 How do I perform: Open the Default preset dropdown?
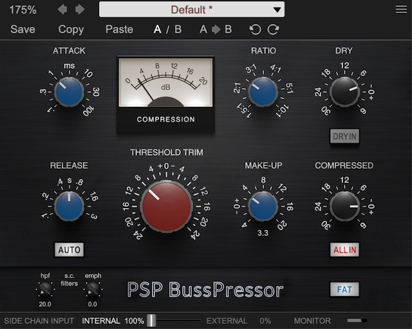192,10
